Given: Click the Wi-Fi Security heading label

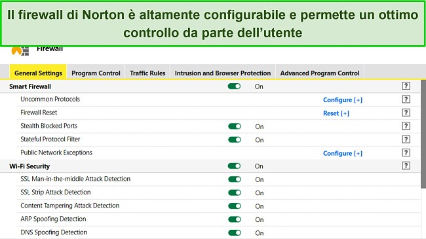Looking at the screenshot, I should 29,166.
